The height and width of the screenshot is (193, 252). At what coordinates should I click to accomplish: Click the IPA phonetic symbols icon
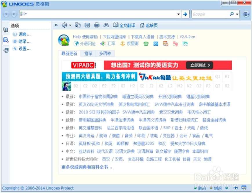pyautogui.click(x=185, y=44)
